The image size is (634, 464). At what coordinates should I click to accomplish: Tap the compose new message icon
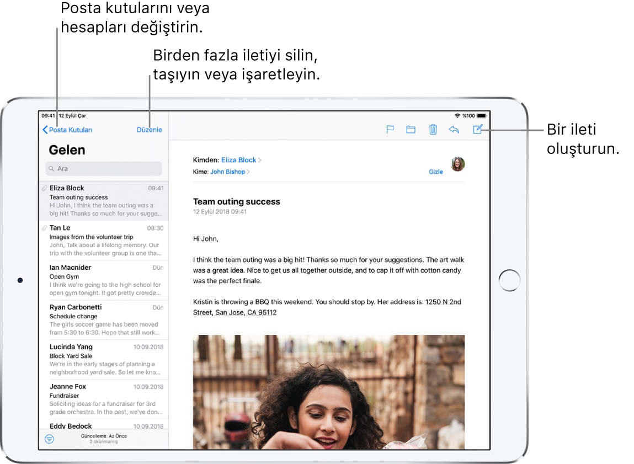pos(478,130)
